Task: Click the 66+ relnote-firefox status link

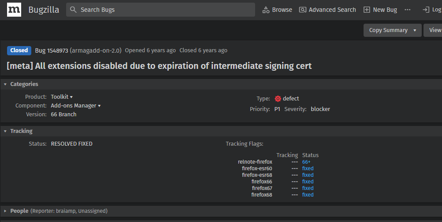Action: point(306,162)
